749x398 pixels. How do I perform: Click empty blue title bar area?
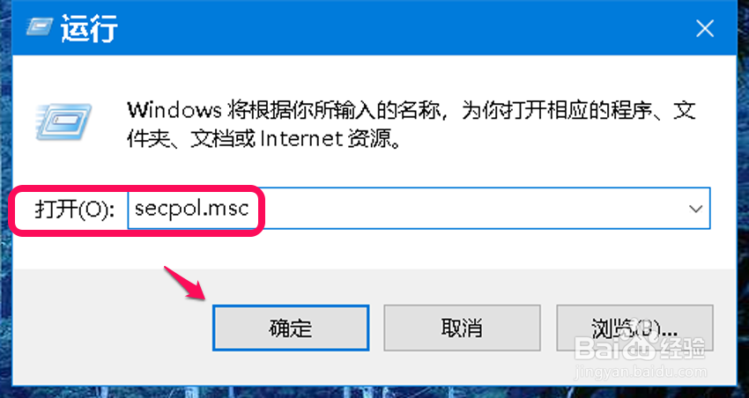(x=401, y=30)
